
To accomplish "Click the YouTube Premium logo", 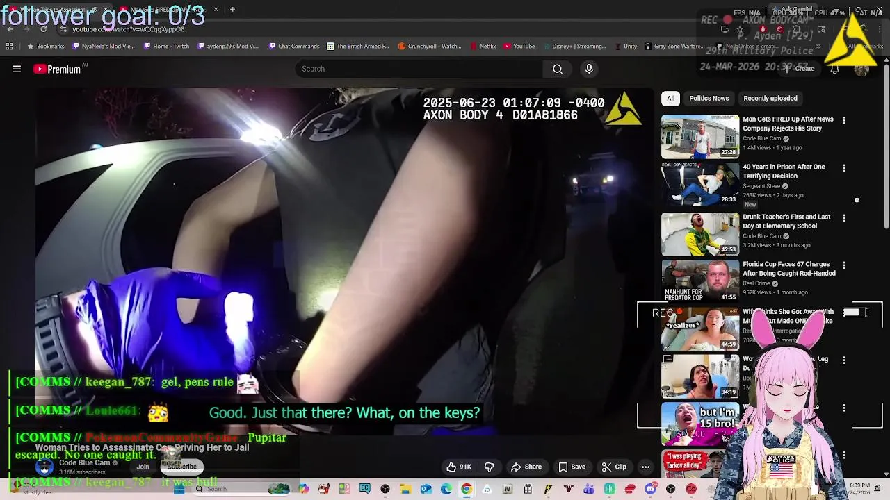I will coord(58,69).
